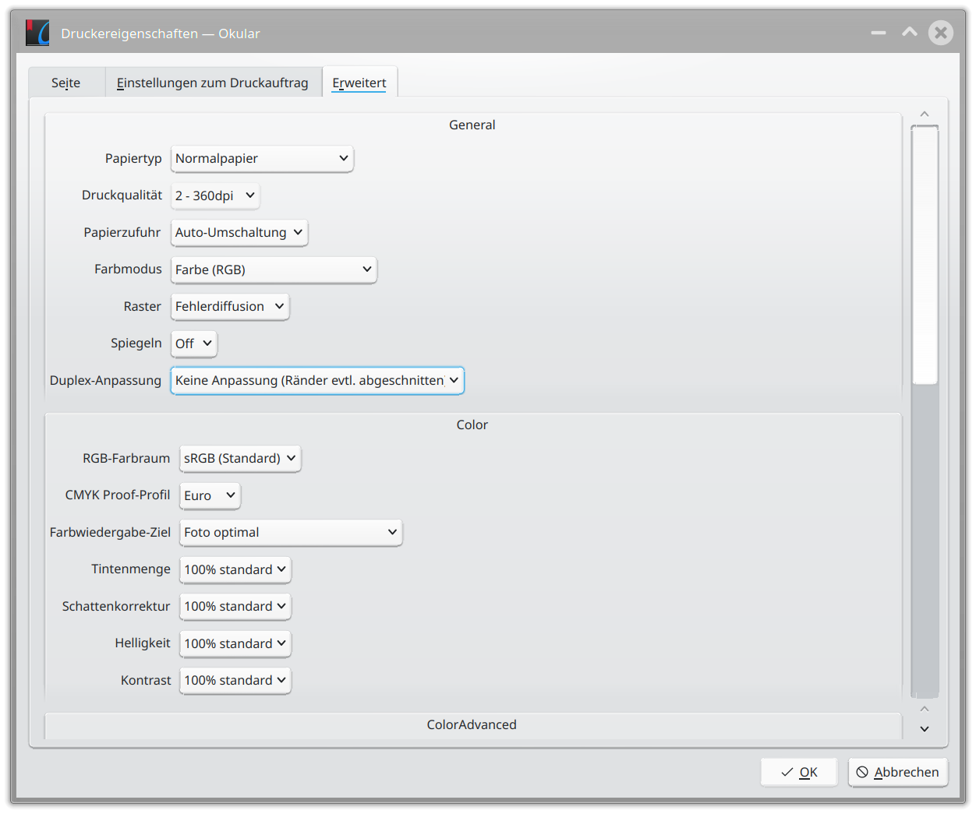
Task: Open Einstellungen zum Druckauftrag tab
Action: [x=212, y=83]
